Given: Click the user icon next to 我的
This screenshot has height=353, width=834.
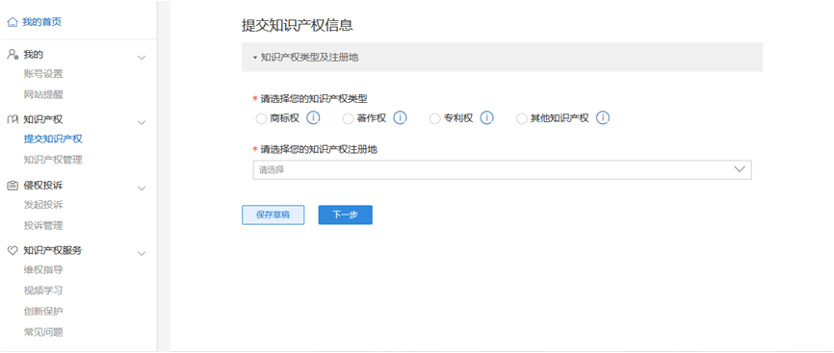Looking at the screenshot, I should point(13,54).
